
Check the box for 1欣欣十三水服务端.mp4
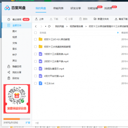pos(35,54)
